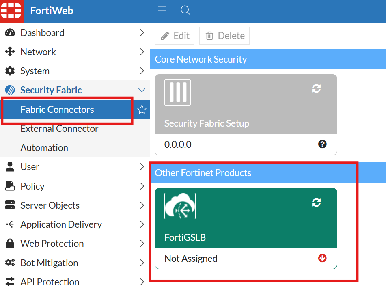Select the Security Fabric menu item

pos(75,90)
